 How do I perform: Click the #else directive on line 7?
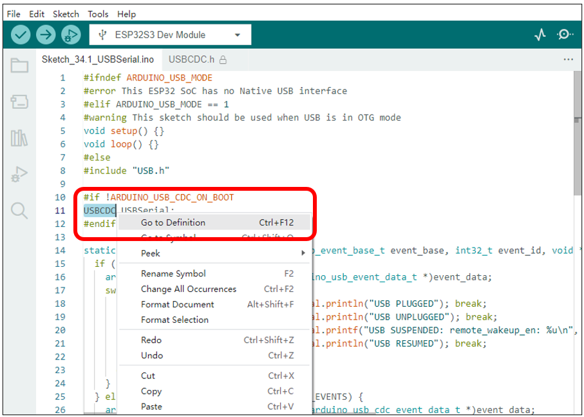[x=97, y=157]
